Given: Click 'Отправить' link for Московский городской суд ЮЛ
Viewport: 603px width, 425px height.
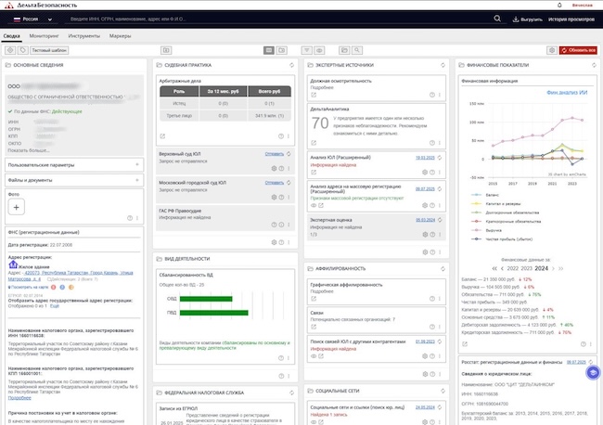Looking at the screenshot, I should coord(274,182).
